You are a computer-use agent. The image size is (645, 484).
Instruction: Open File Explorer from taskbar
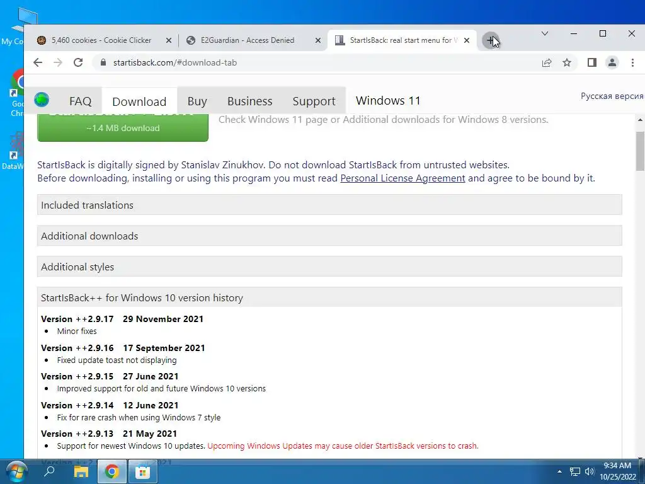pos(81,471)
